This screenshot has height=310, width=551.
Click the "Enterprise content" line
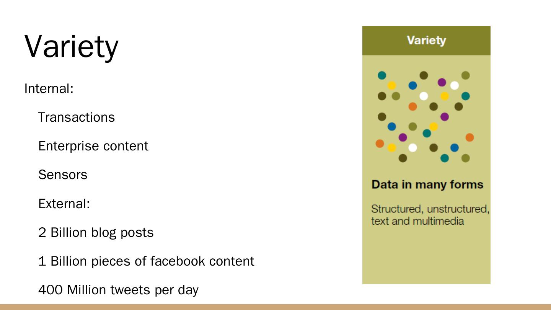[x=93, y=146]
